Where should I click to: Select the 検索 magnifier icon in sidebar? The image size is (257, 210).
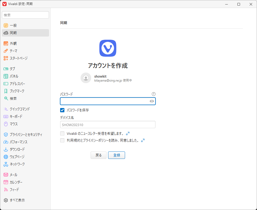click(6, 99)
